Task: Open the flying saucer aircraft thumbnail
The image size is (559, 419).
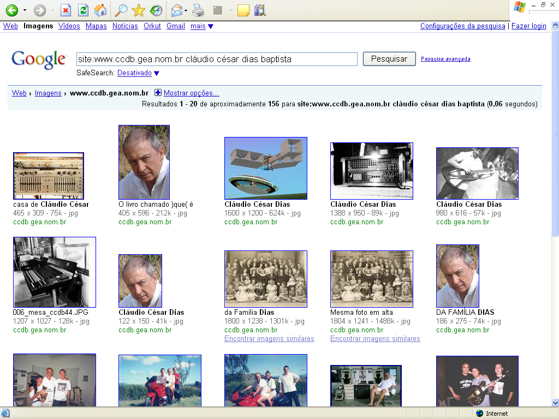Action: 266,168
